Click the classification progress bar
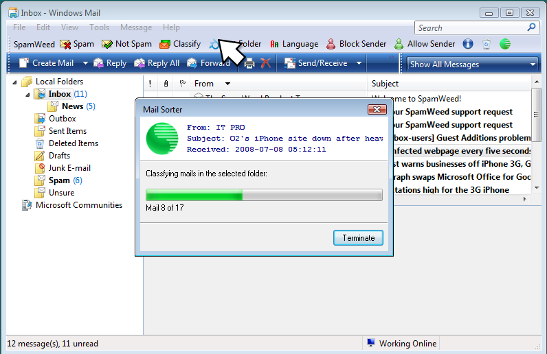 [x=264, y=195]
